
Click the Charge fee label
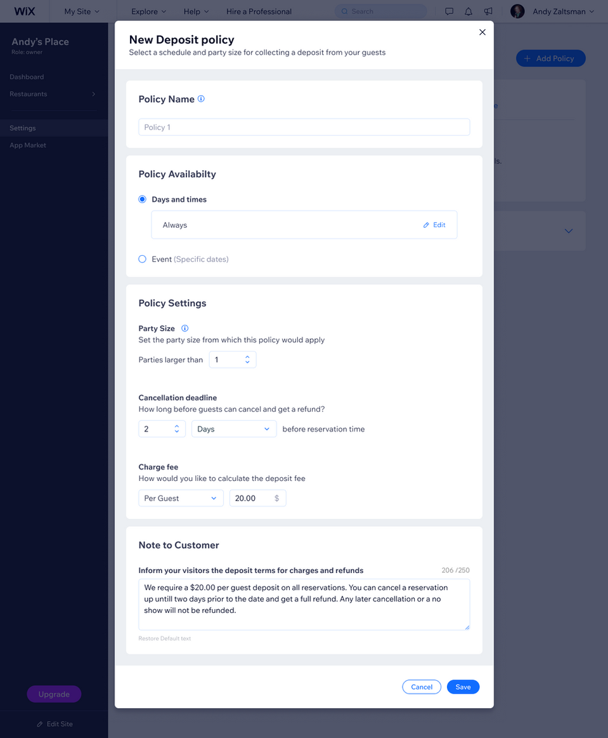[158, 467]
